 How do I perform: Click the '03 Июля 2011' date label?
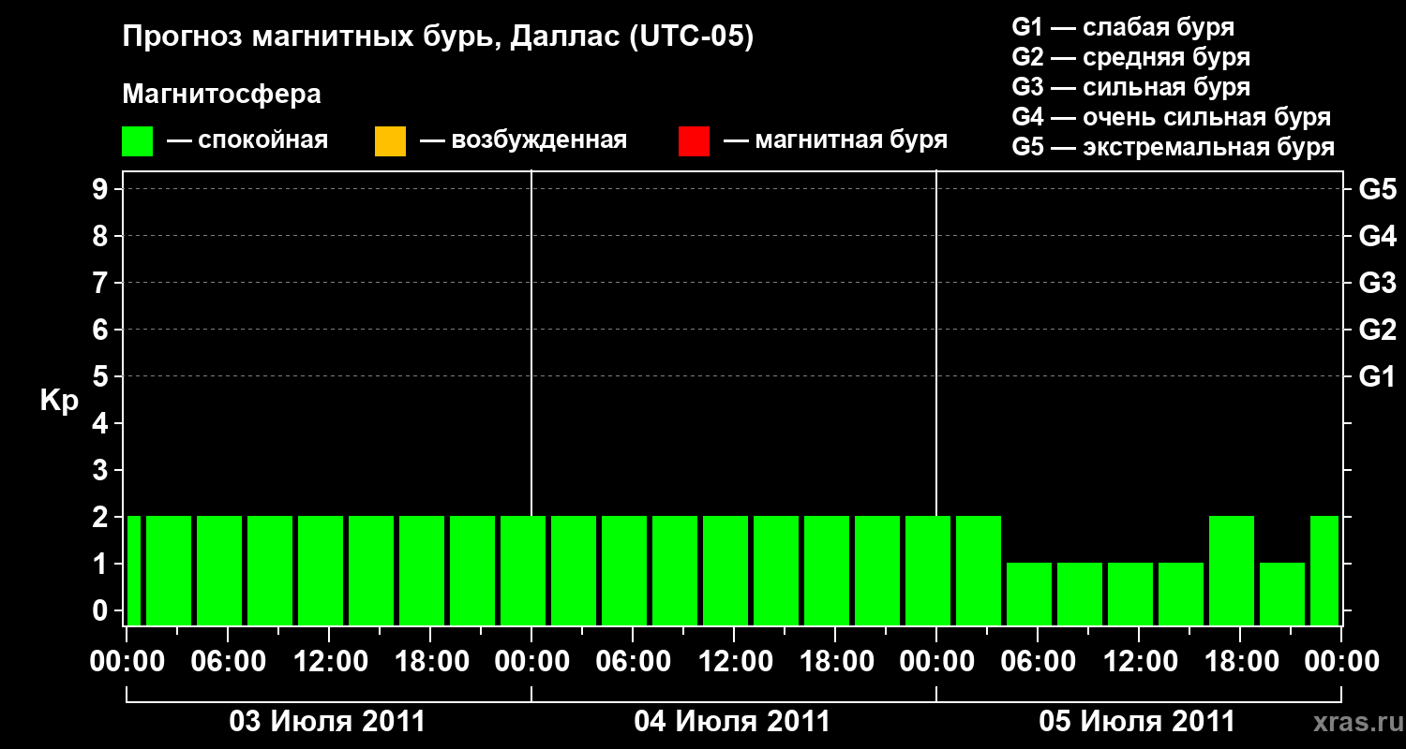point(328,722)
